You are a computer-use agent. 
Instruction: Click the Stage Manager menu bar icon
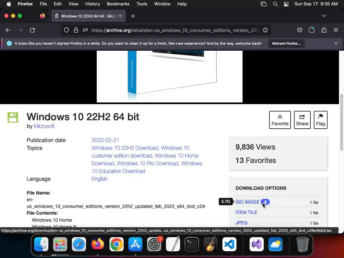tap(263, 4)
